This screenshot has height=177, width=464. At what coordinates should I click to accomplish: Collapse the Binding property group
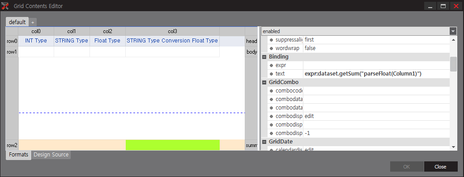tap(264, 57)
